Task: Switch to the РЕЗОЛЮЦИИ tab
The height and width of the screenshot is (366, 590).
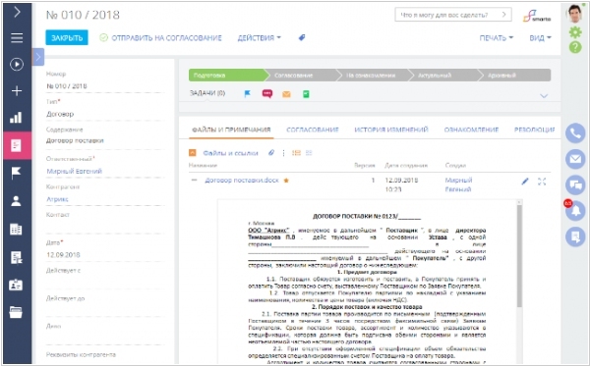Action: (x=535, y=130)
